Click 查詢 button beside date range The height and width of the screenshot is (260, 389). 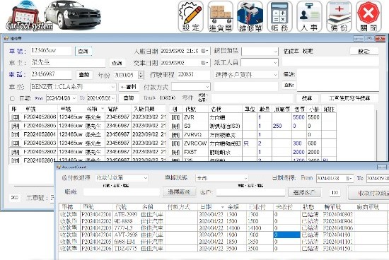(x=129, y=98)
